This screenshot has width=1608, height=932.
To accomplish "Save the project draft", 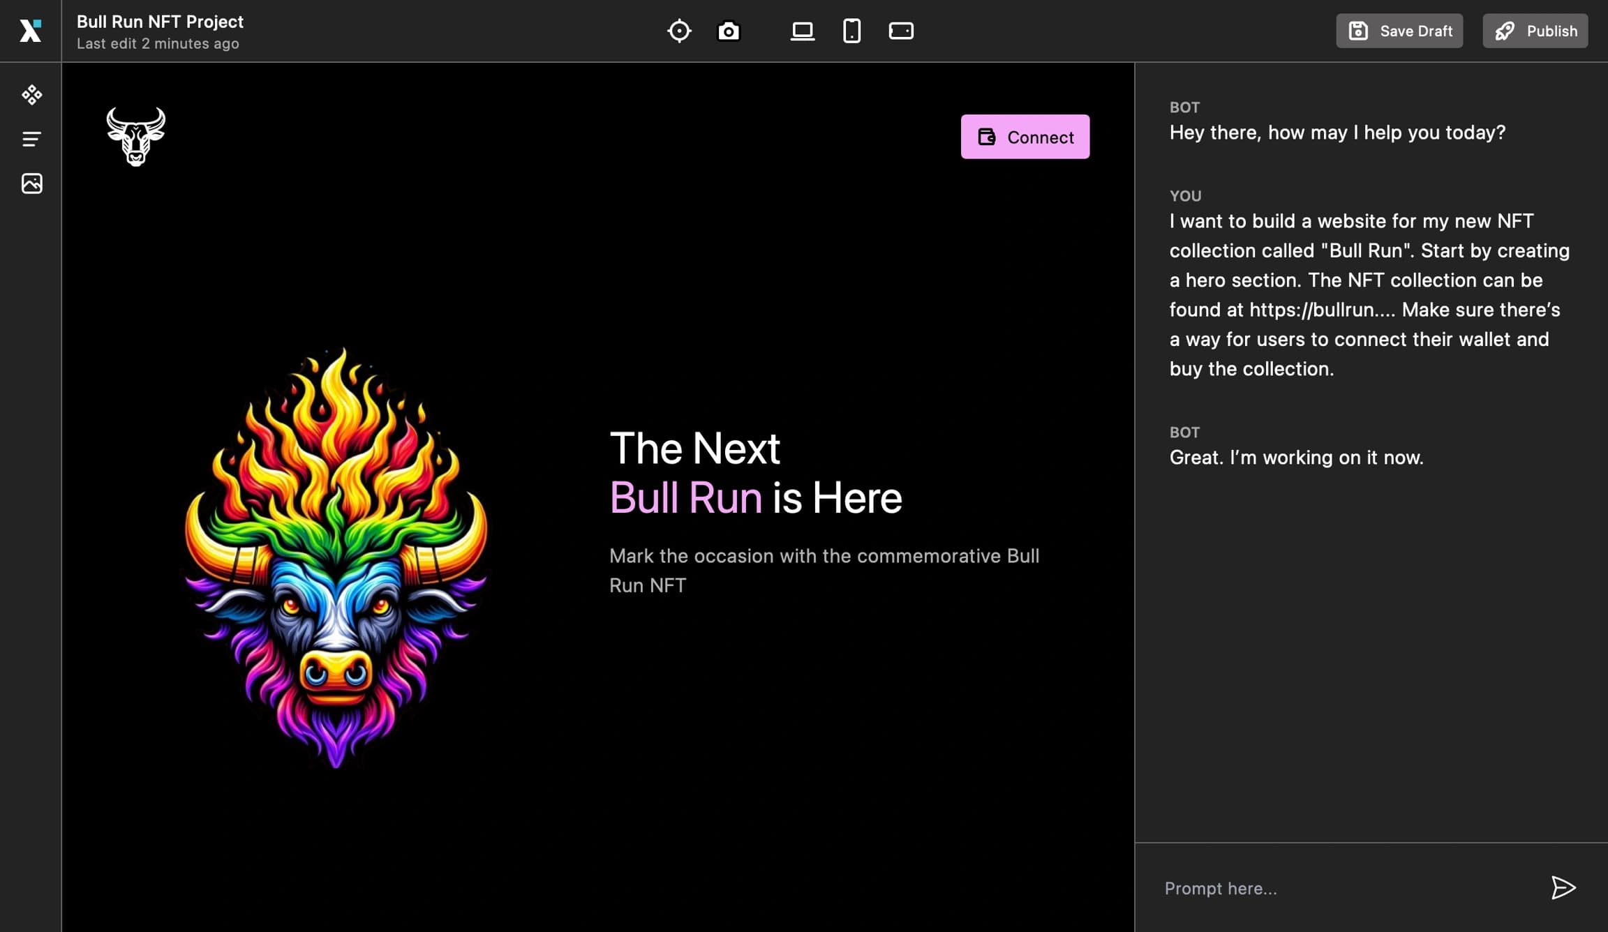I will (x=1399, y=31).
